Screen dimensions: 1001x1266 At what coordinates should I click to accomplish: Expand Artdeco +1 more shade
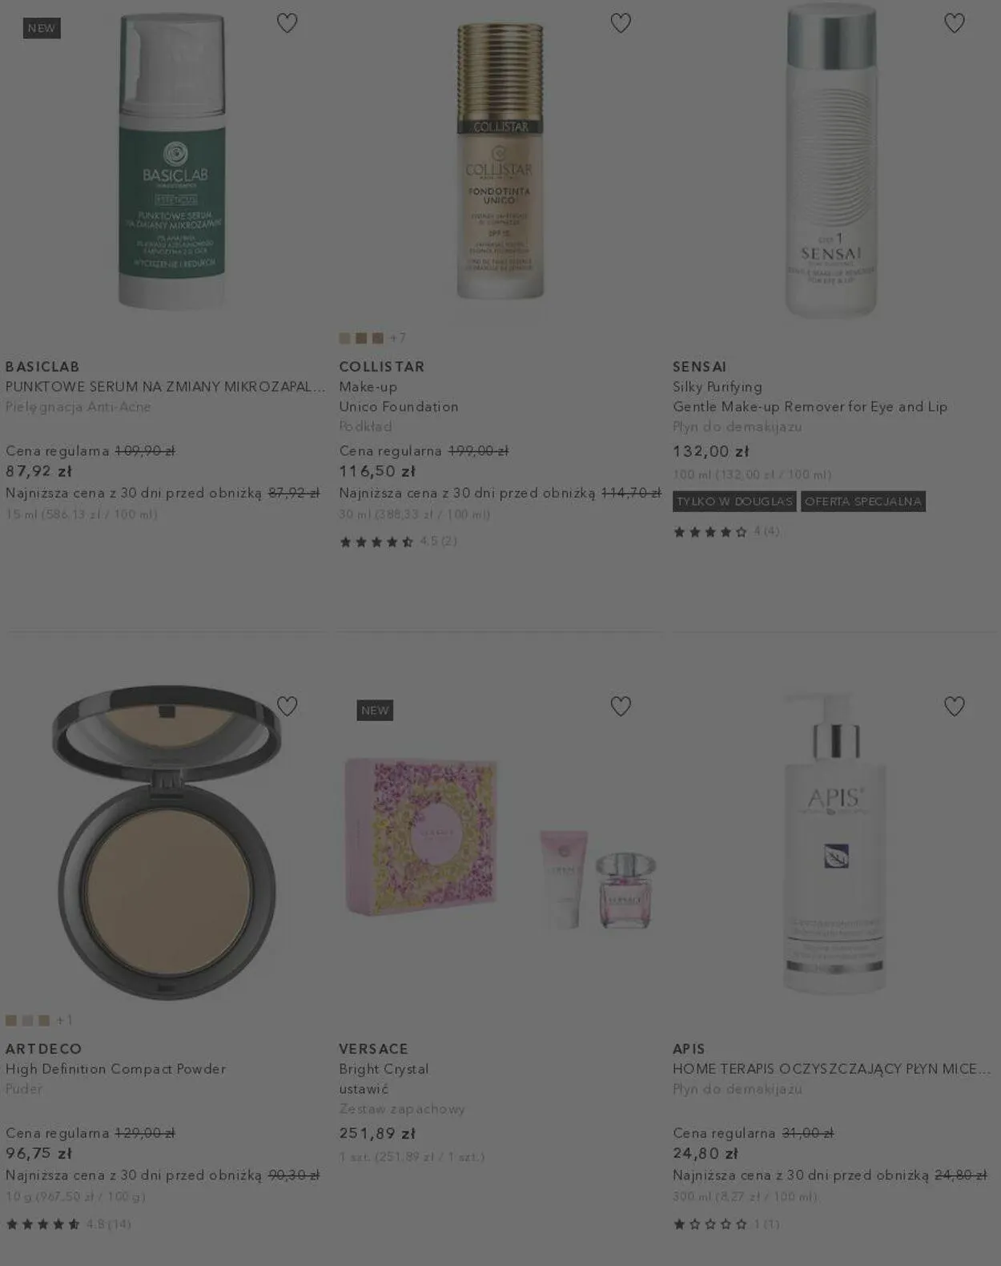[65, 1020]
